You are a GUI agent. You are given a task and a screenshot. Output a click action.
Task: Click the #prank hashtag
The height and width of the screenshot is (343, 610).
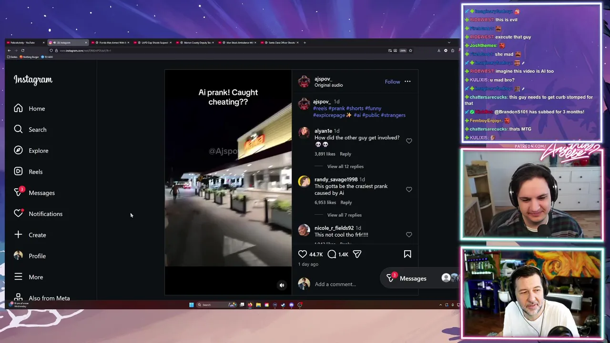(336, 108)
